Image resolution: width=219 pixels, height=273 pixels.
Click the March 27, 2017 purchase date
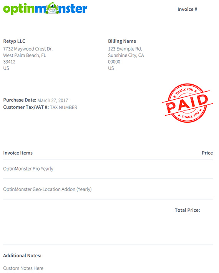(53, 100)
